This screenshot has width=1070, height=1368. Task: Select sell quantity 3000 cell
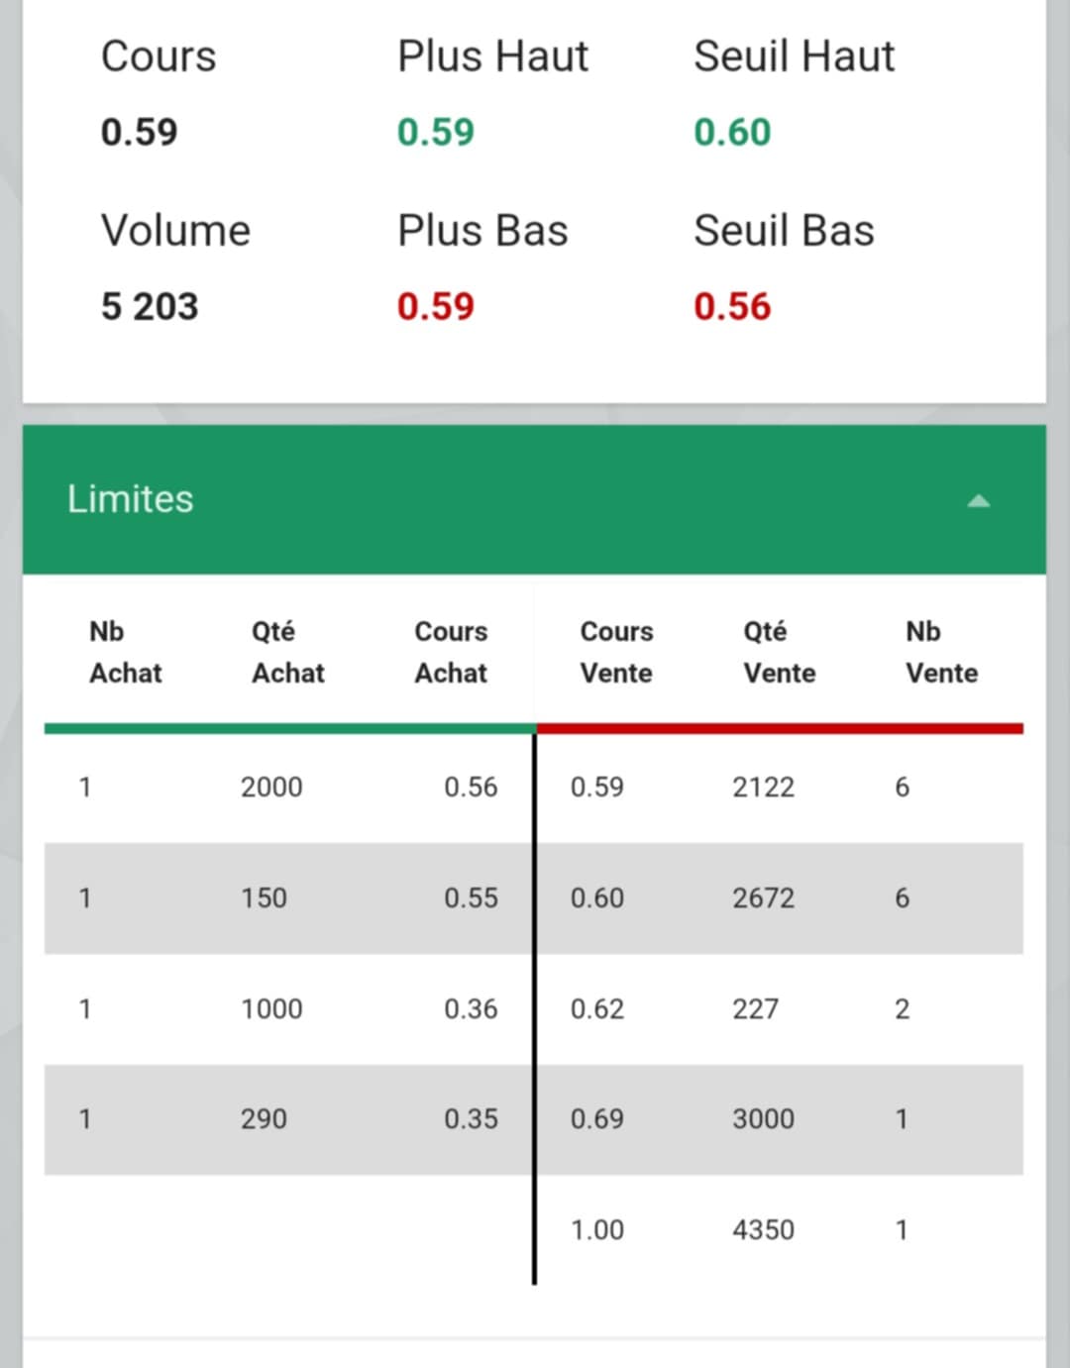pos(763,1119)
